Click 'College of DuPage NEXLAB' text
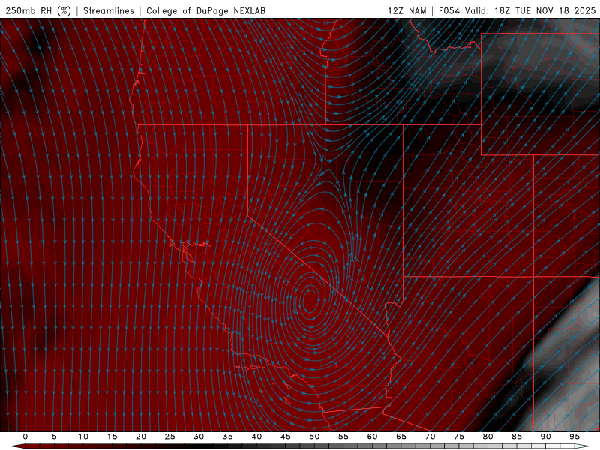Image resolution: width=600 pixels, height=450 pixels. pos(205,10)
